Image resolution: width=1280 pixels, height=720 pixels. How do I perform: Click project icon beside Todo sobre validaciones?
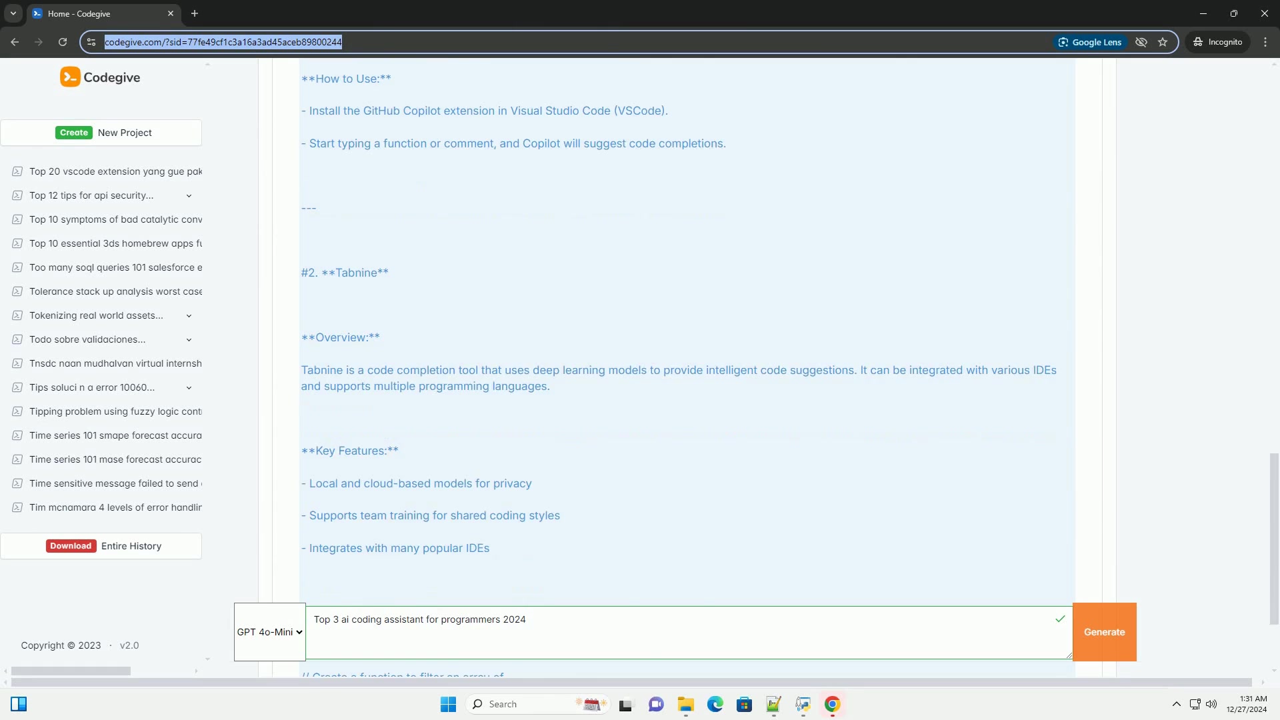[17, 339]
